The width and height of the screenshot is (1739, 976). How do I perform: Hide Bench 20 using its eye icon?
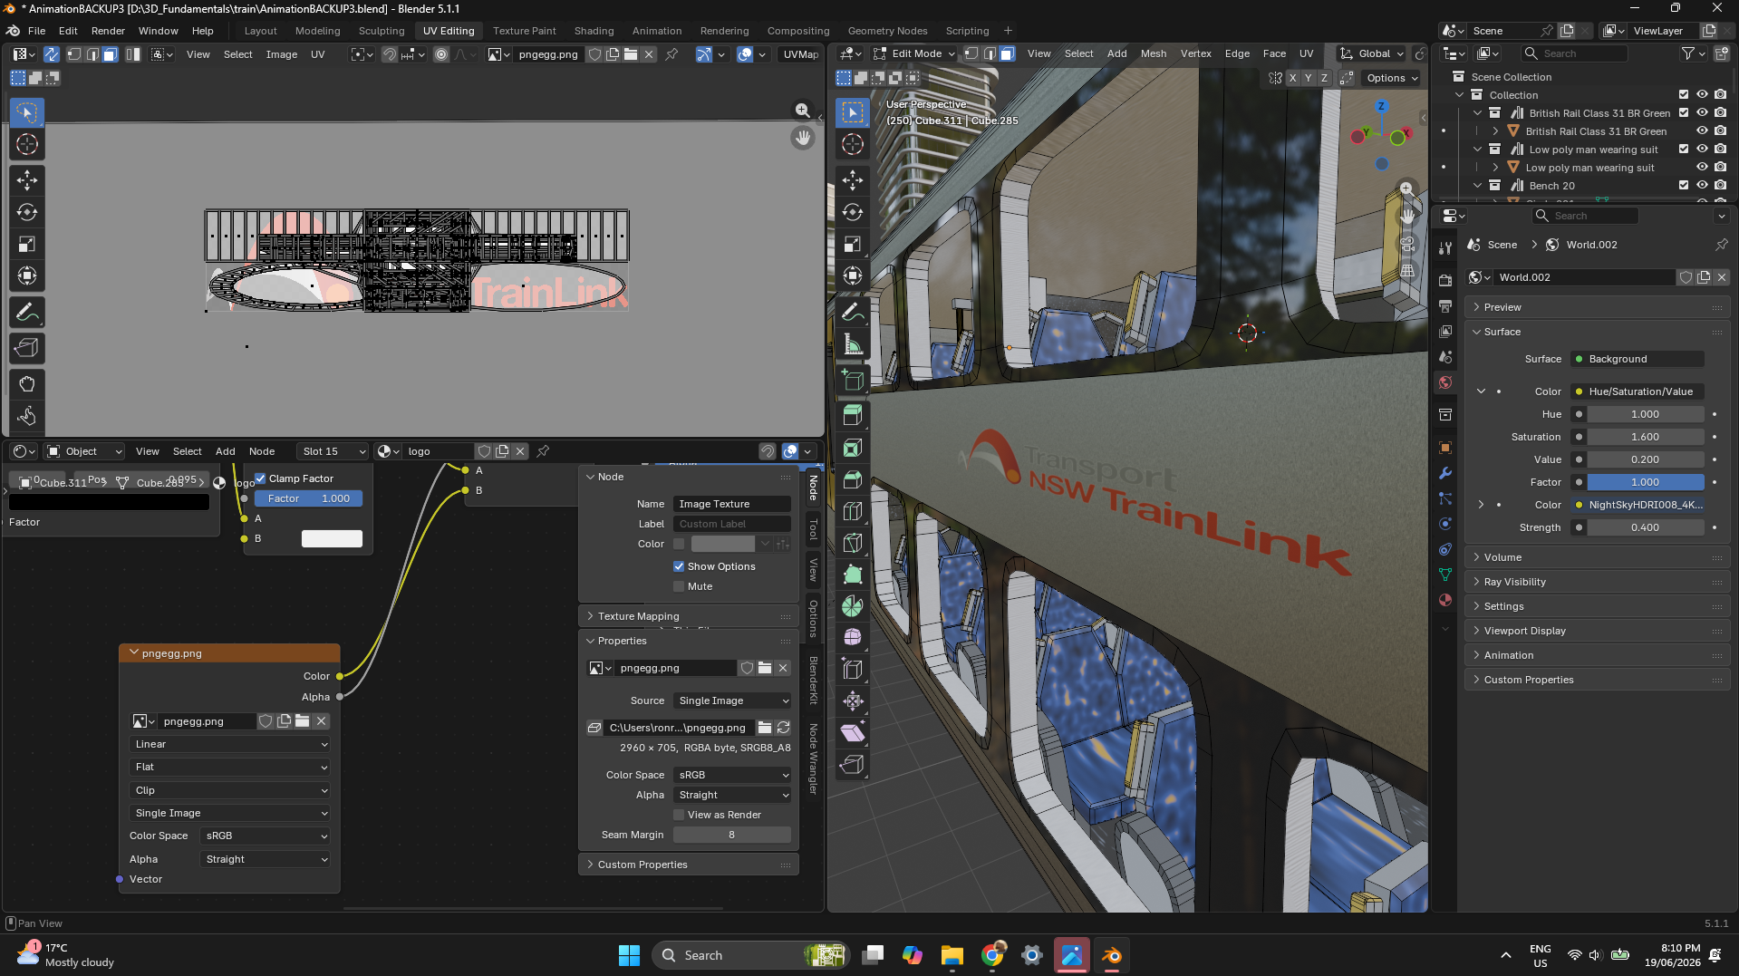[1702, 186]
